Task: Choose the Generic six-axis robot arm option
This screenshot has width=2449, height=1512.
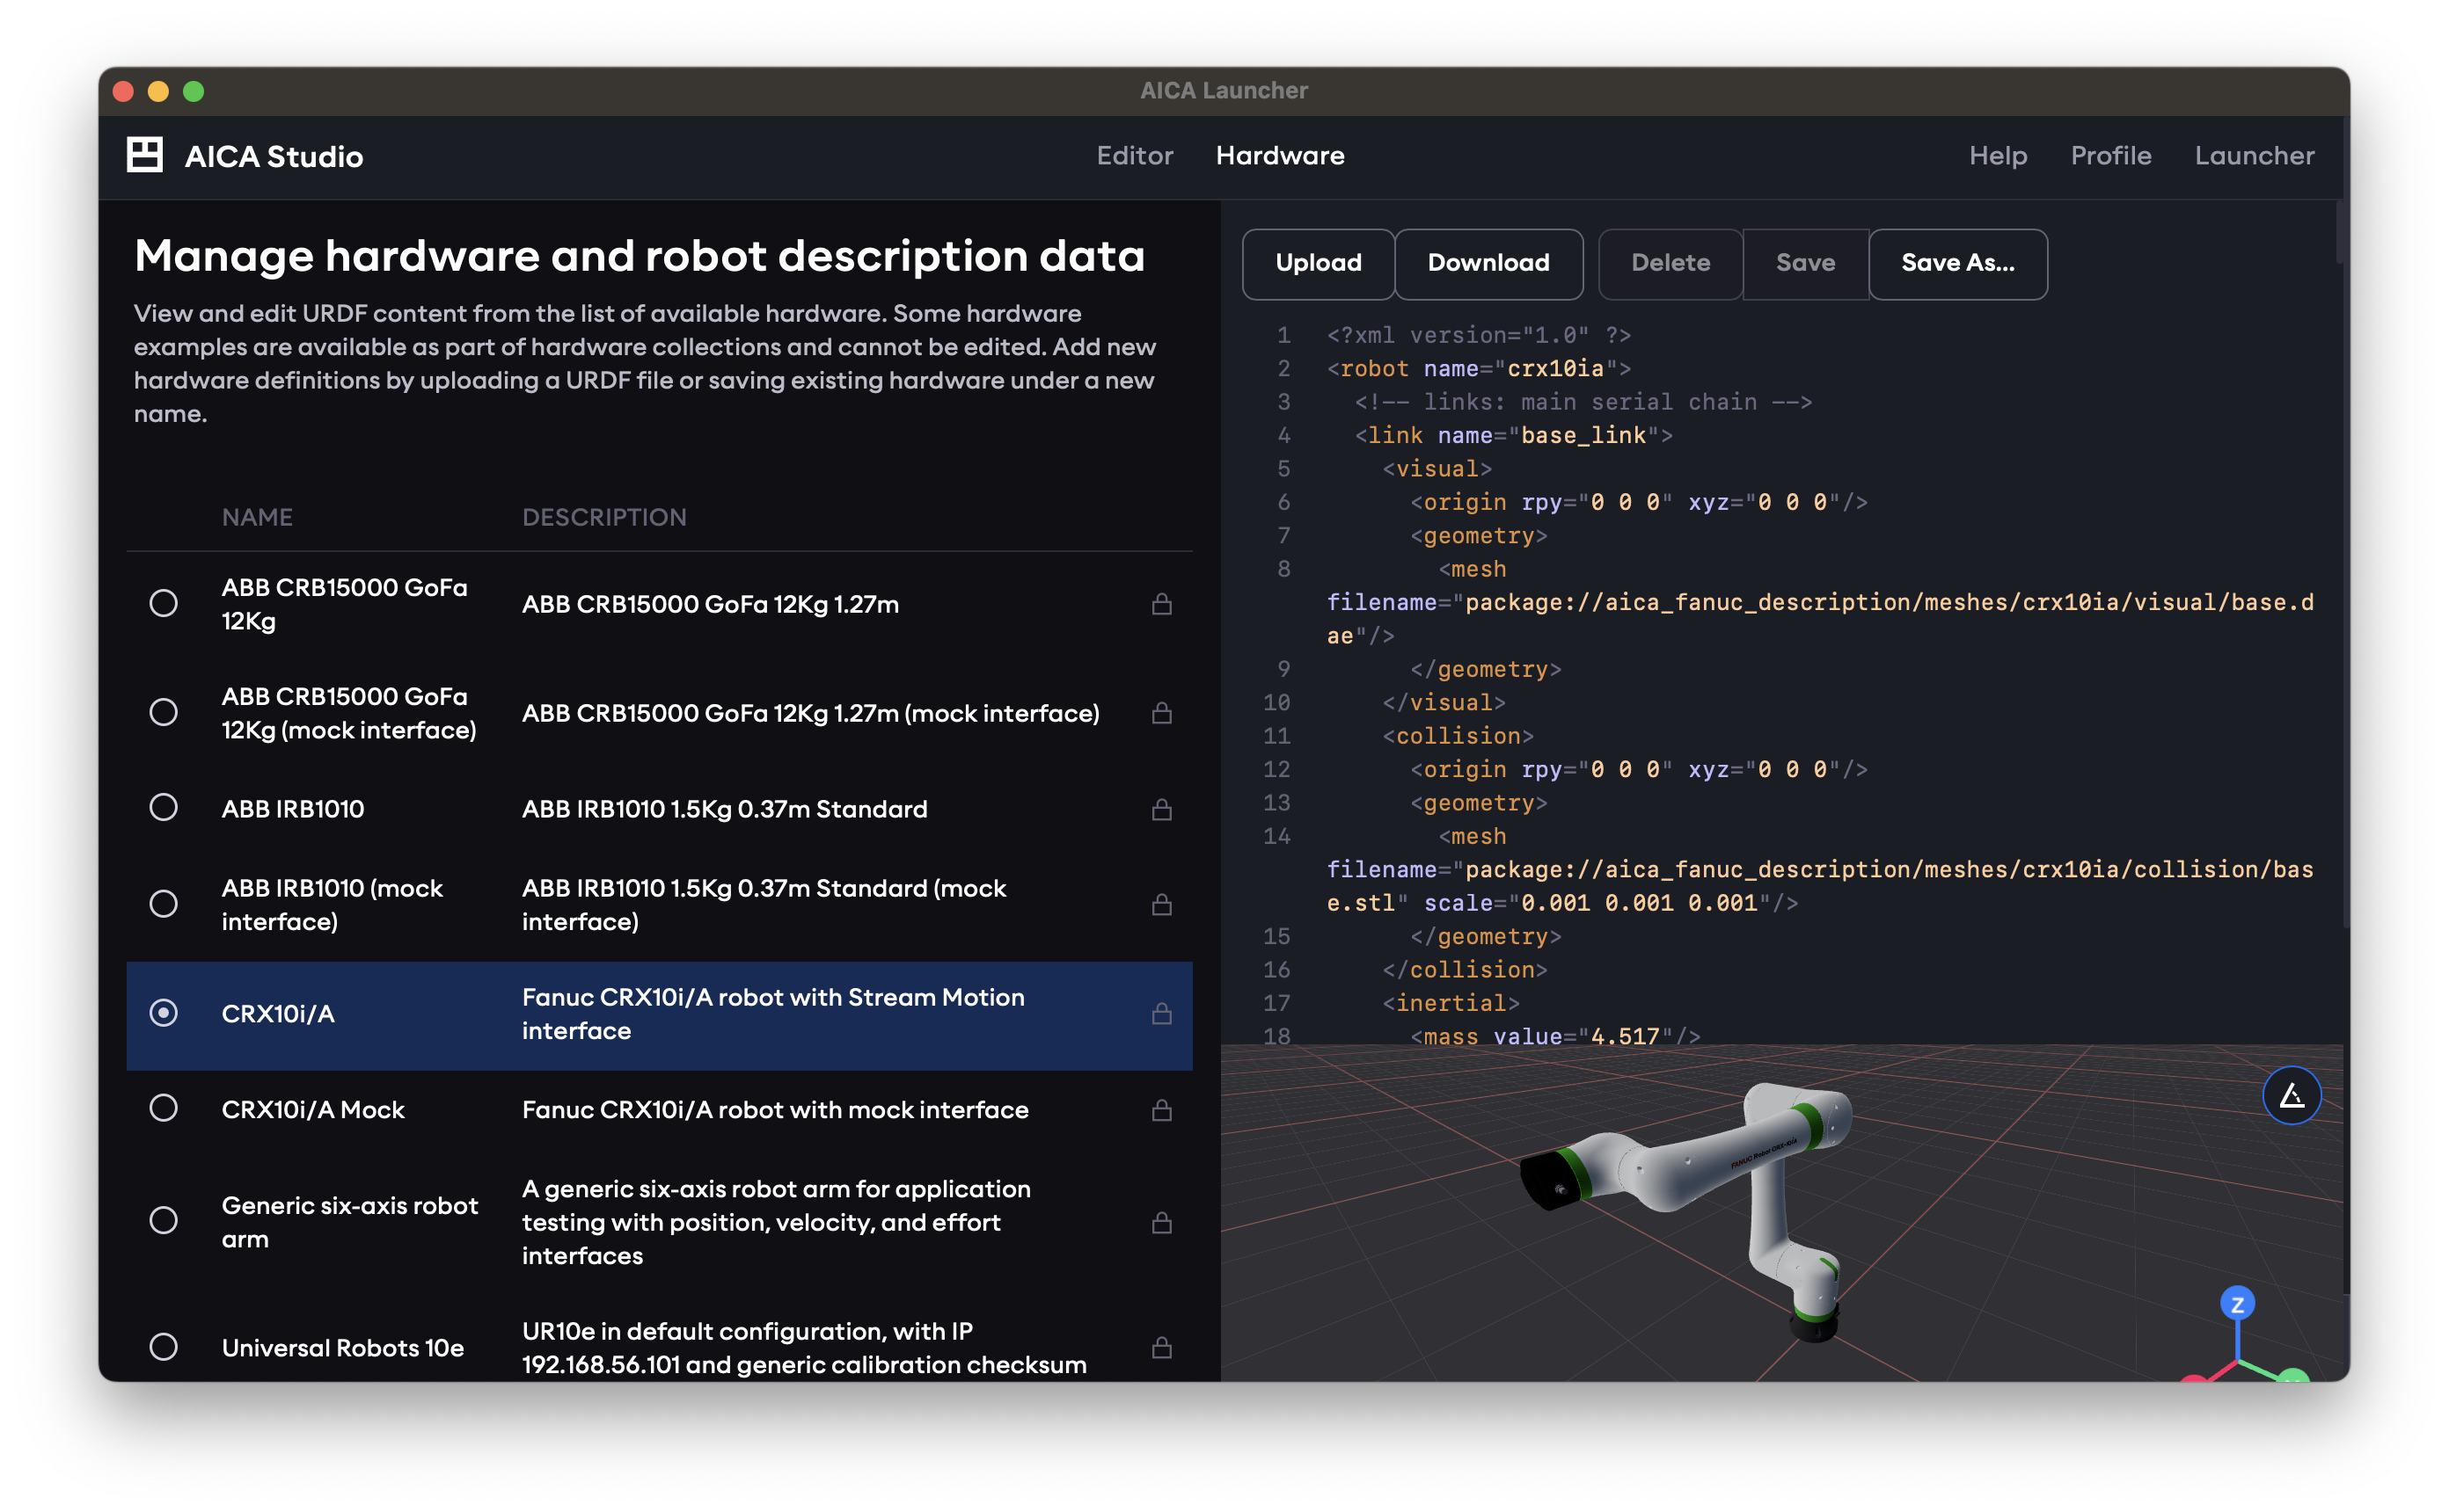Action: 163,1222
